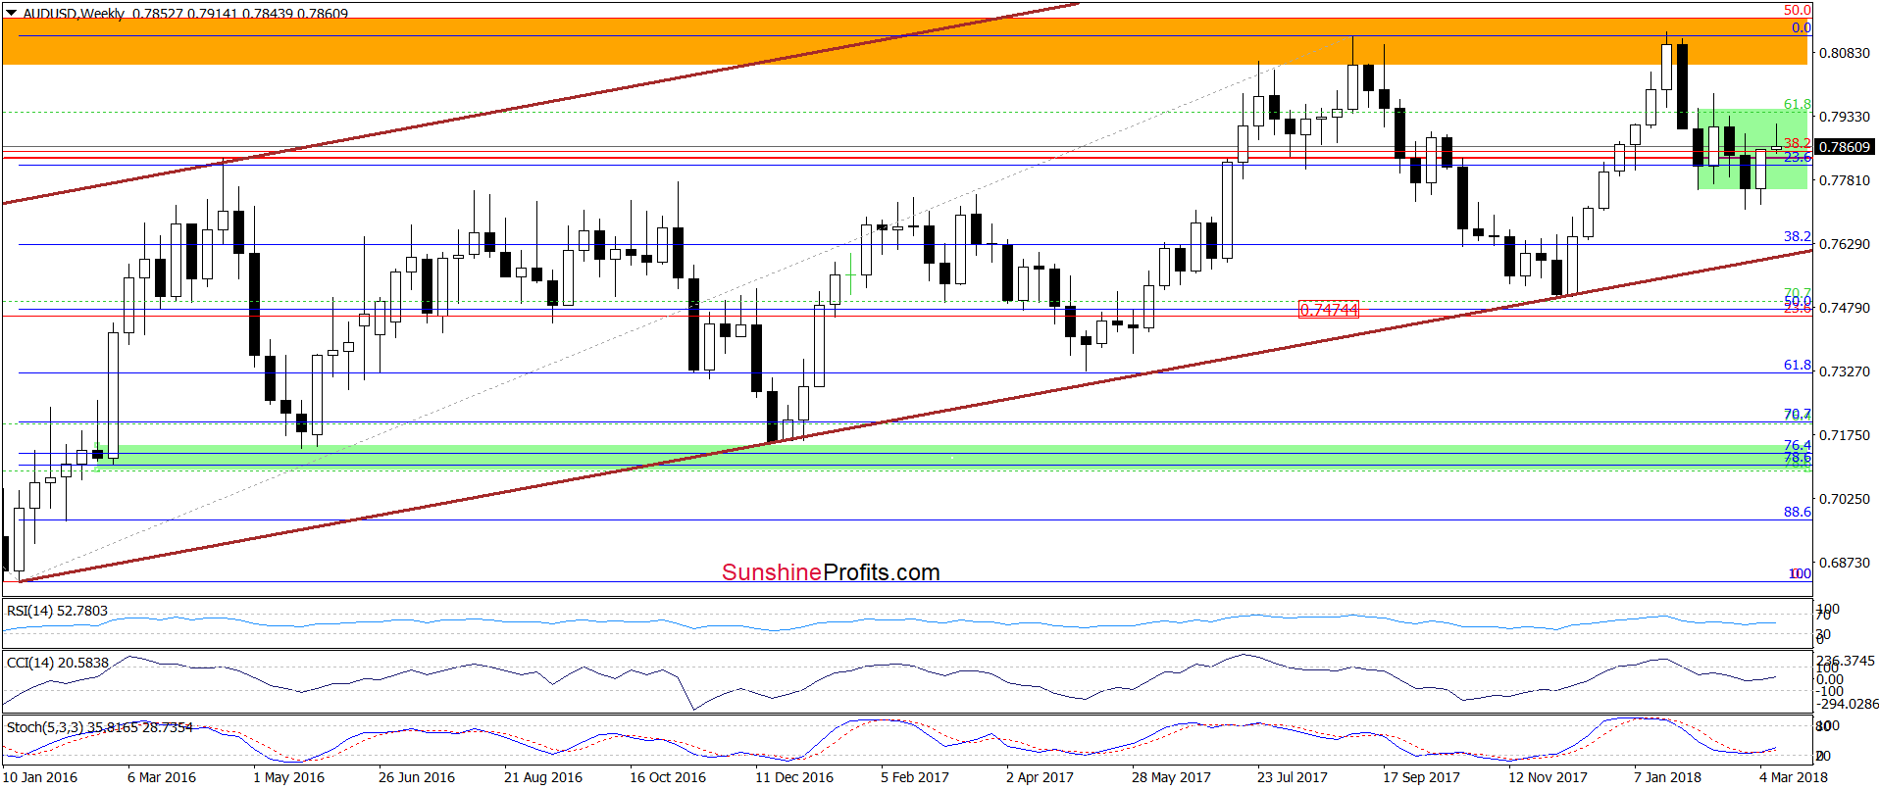Click the 0.68730 price axis label
Image resolution: width=1879 pixels, height=791 pixels.
pyautogui.click(x=1845, y=563)
